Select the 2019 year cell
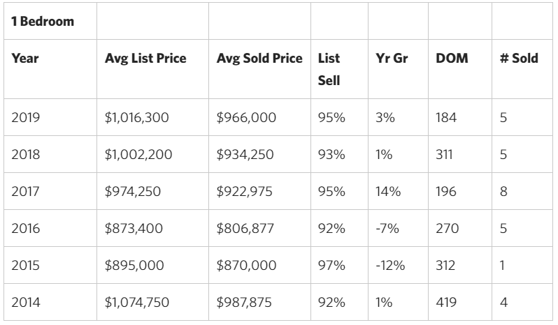Image resolution: width=558 pixels, height=325 pixels. point(26,119)
